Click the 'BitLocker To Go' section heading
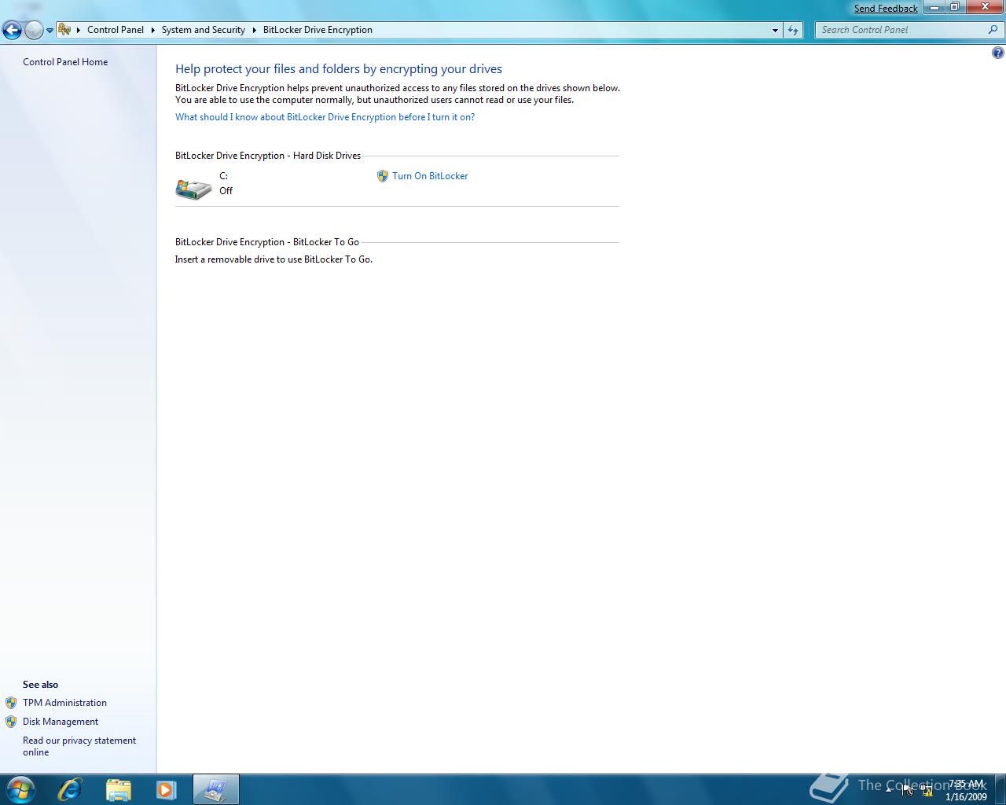This screenshot has width=1006, height=805. (267, 242)
